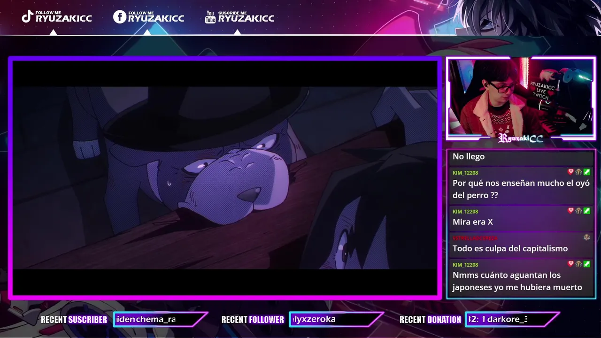Click username KIM_12208 above 'Por qué nos enseñan'
Image resolution: width=601 pixels, height=338 pixels.
click(465, 173)
